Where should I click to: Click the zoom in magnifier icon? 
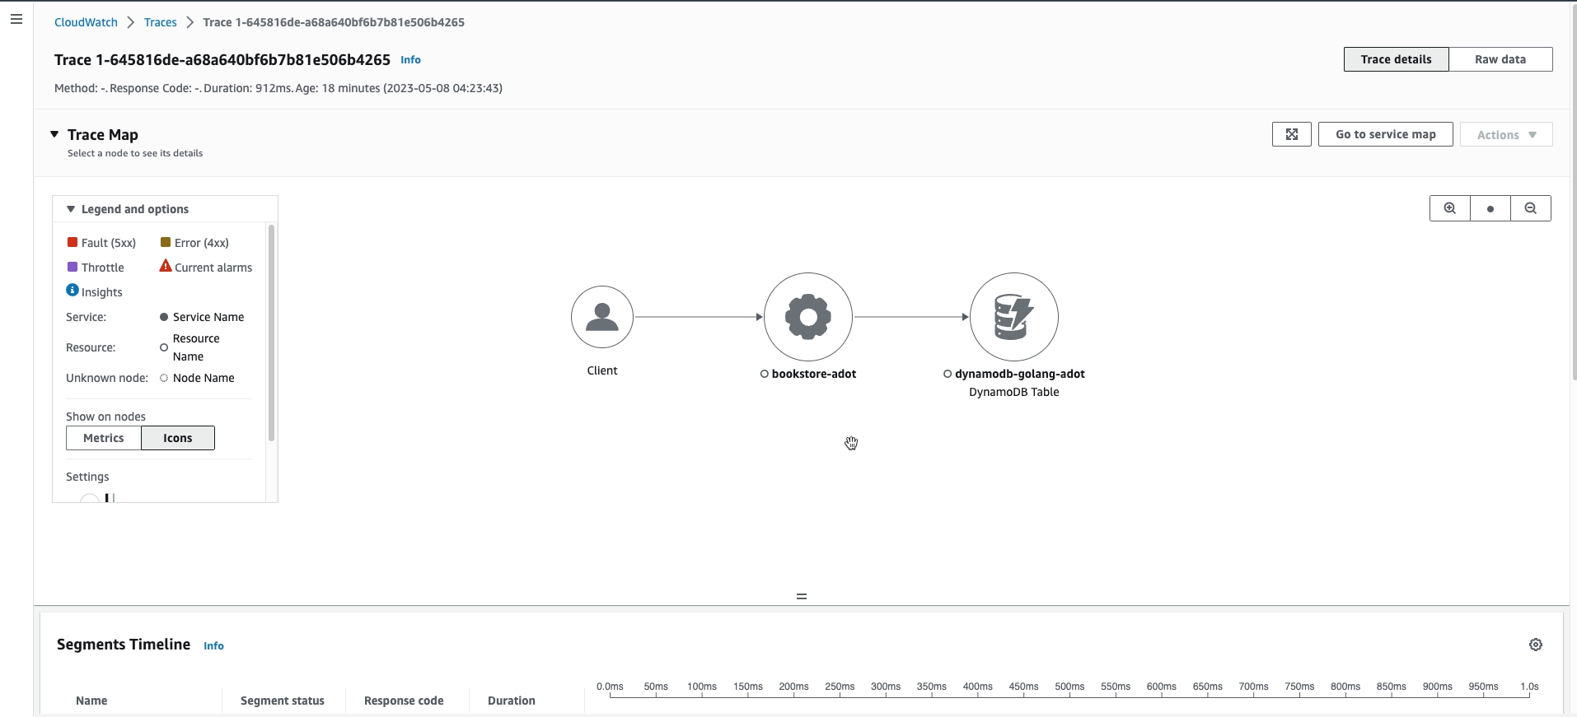click(x=1450, y=208)
